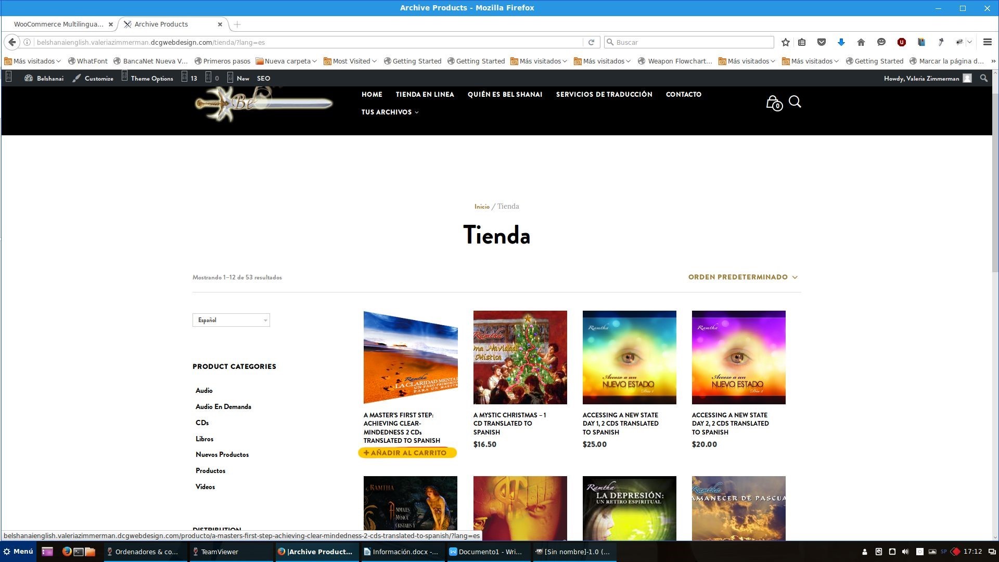The height and width of the screenshot is (562, 999).
Task: Click the back arrow button
Action: click(12, 42)
